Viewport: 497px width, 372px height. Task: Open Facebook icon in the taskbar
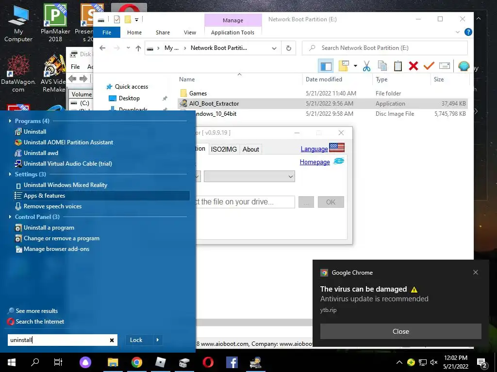pyautogui.click(x=232, y=362)
